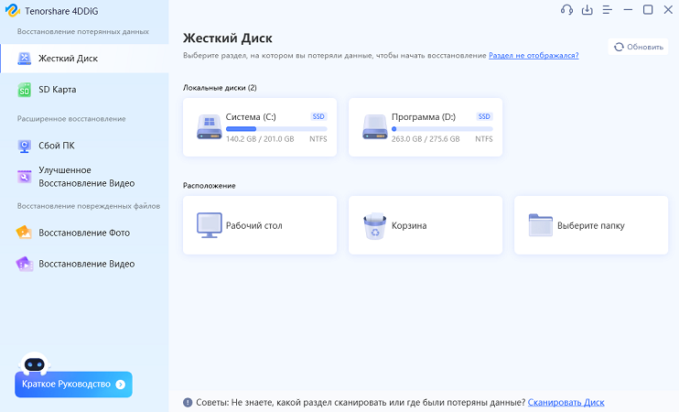The width and height of the screenshot is (679, 412).
Task: Click Система (C:) usage progress bar
Action: (276, 129)
